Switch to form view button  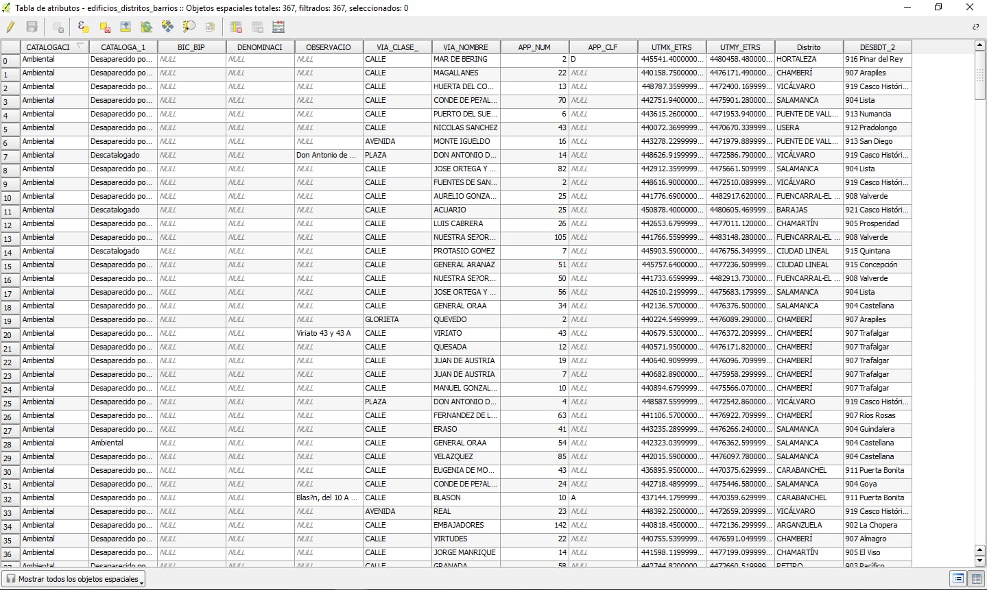point(958,579)
